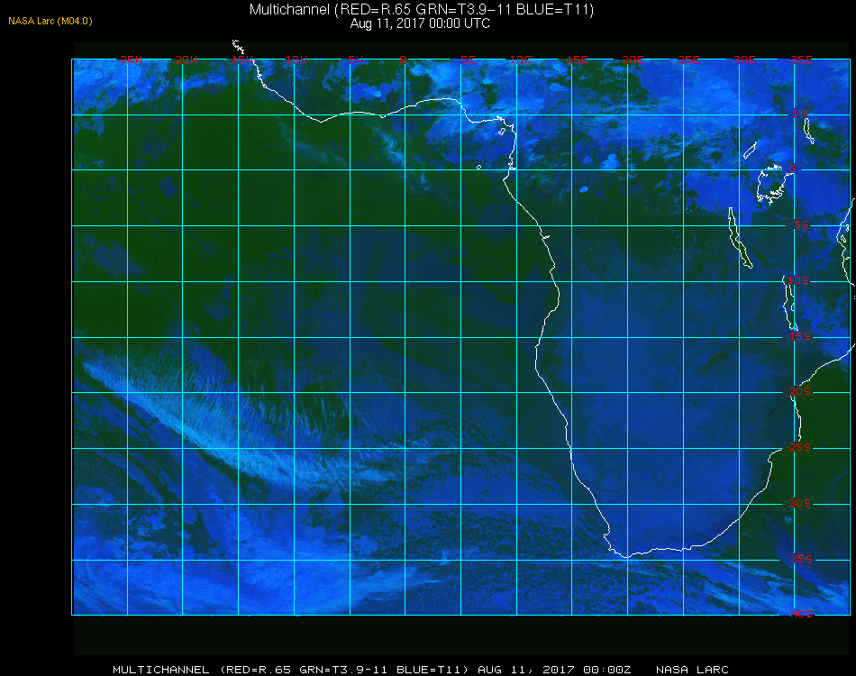Click the bottom 'MULTICHANNEL (RED=R.65...' caption
This screenshot has width=856, height=676.
(x=290, y=670)
